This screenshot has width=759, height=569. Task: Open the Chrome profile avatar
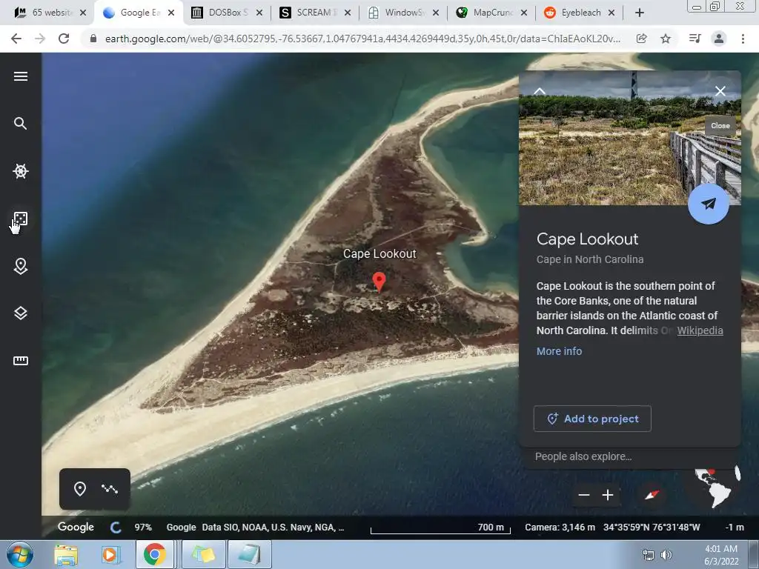(x=719, y=39)
